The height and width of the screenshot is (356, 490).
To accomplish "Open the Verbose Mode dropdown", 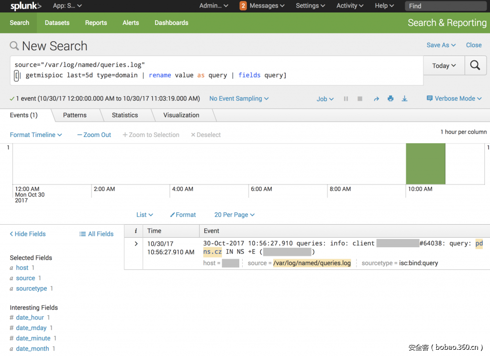I will (x=454, y=98).
